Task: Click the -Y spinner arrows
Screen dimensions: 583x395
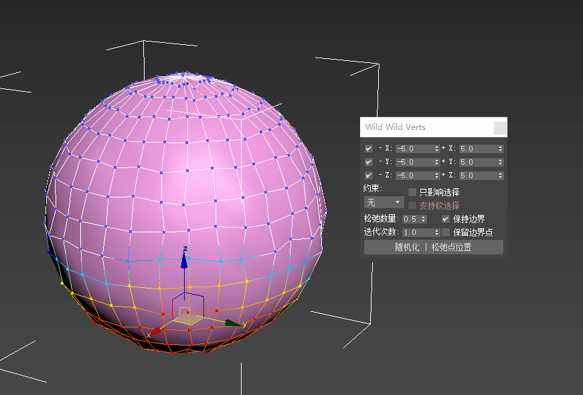Action: [x=437, y=162]
